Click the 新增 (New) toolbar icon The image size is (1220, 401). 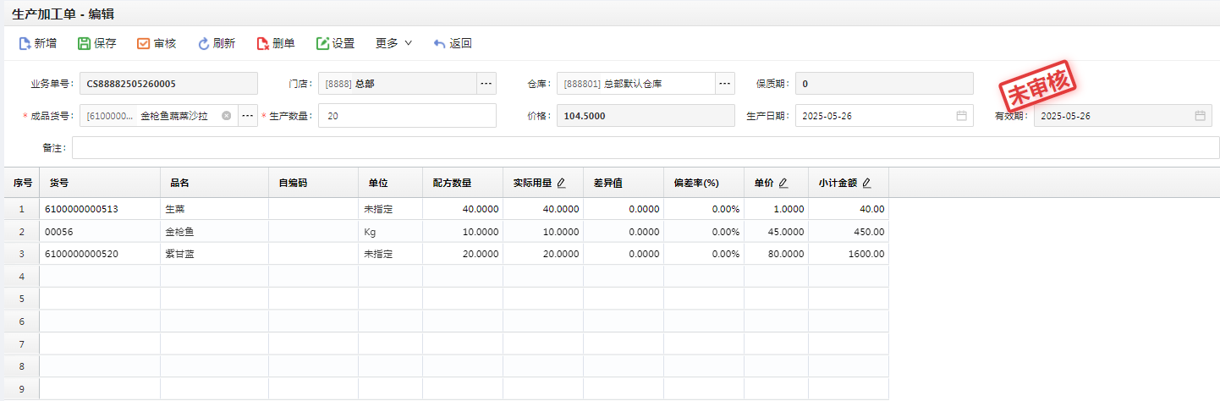click(x=25, y=43)
